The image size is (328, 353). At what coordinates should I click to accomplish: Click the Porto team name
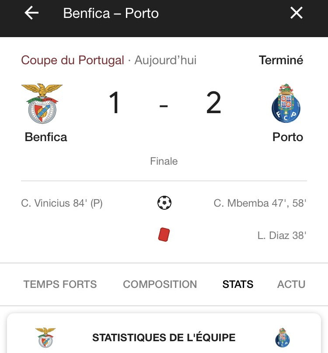click(288, 137)
